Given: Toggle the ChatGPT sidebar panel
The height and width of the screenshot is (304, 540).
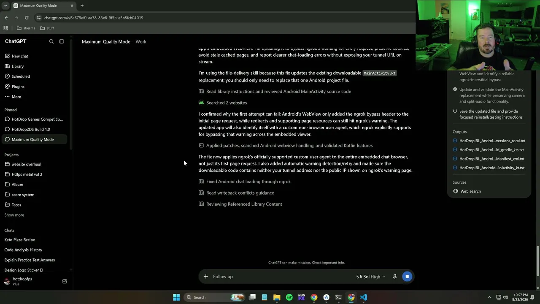Looking at the screenshot, I should point(62,41).
